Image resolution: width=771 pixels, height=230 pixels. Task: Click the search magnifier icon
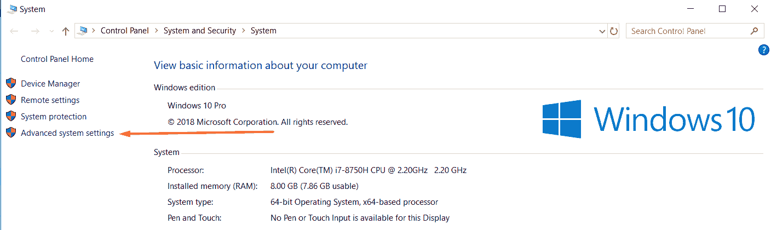click(754, 31)
